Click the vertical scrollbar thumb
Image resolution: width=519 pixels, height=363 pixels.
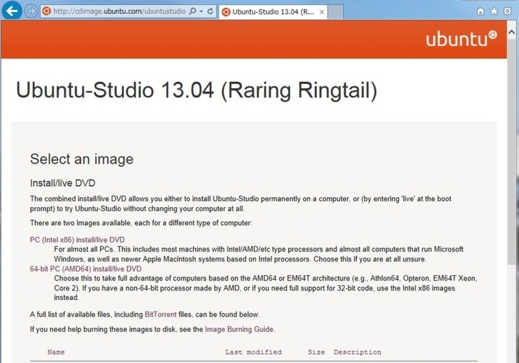click(512, 152)
